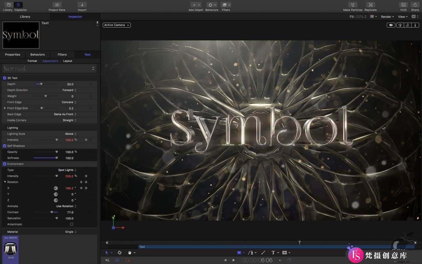Select the Bezier pen tool
This screenshot has height=264, width=422.
tap(251, 253)
